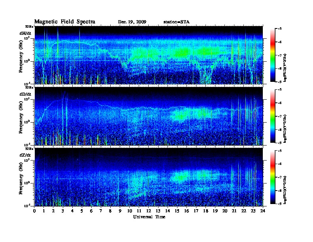Click inside the dH/dt spectrogram plot
The image size is (313, 242).
tap(149, 55)
